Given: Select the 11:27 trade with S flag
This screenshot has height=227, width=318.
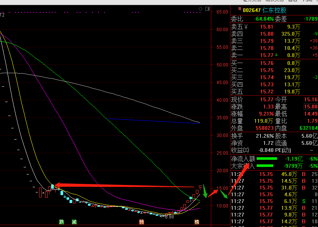Looking at the screenshot, I should [274, 201].
